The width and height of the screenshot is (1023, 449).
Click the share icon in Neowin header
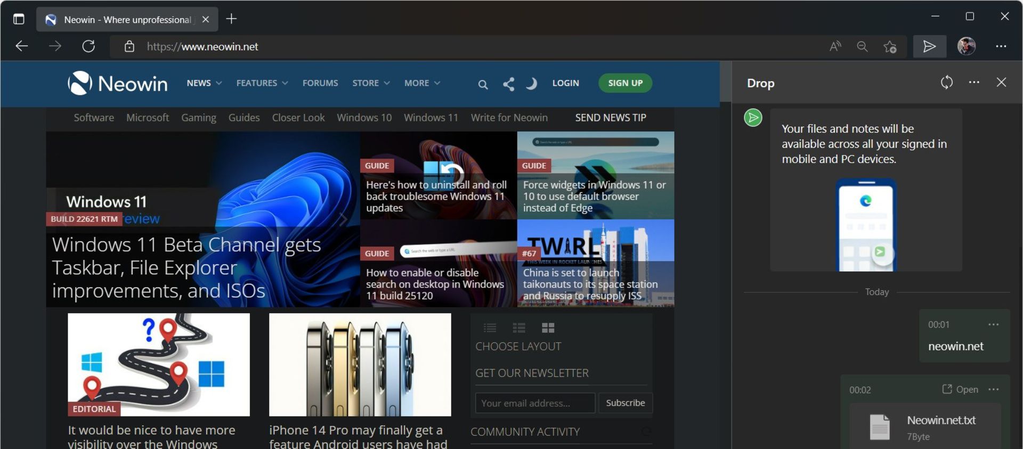508,84
